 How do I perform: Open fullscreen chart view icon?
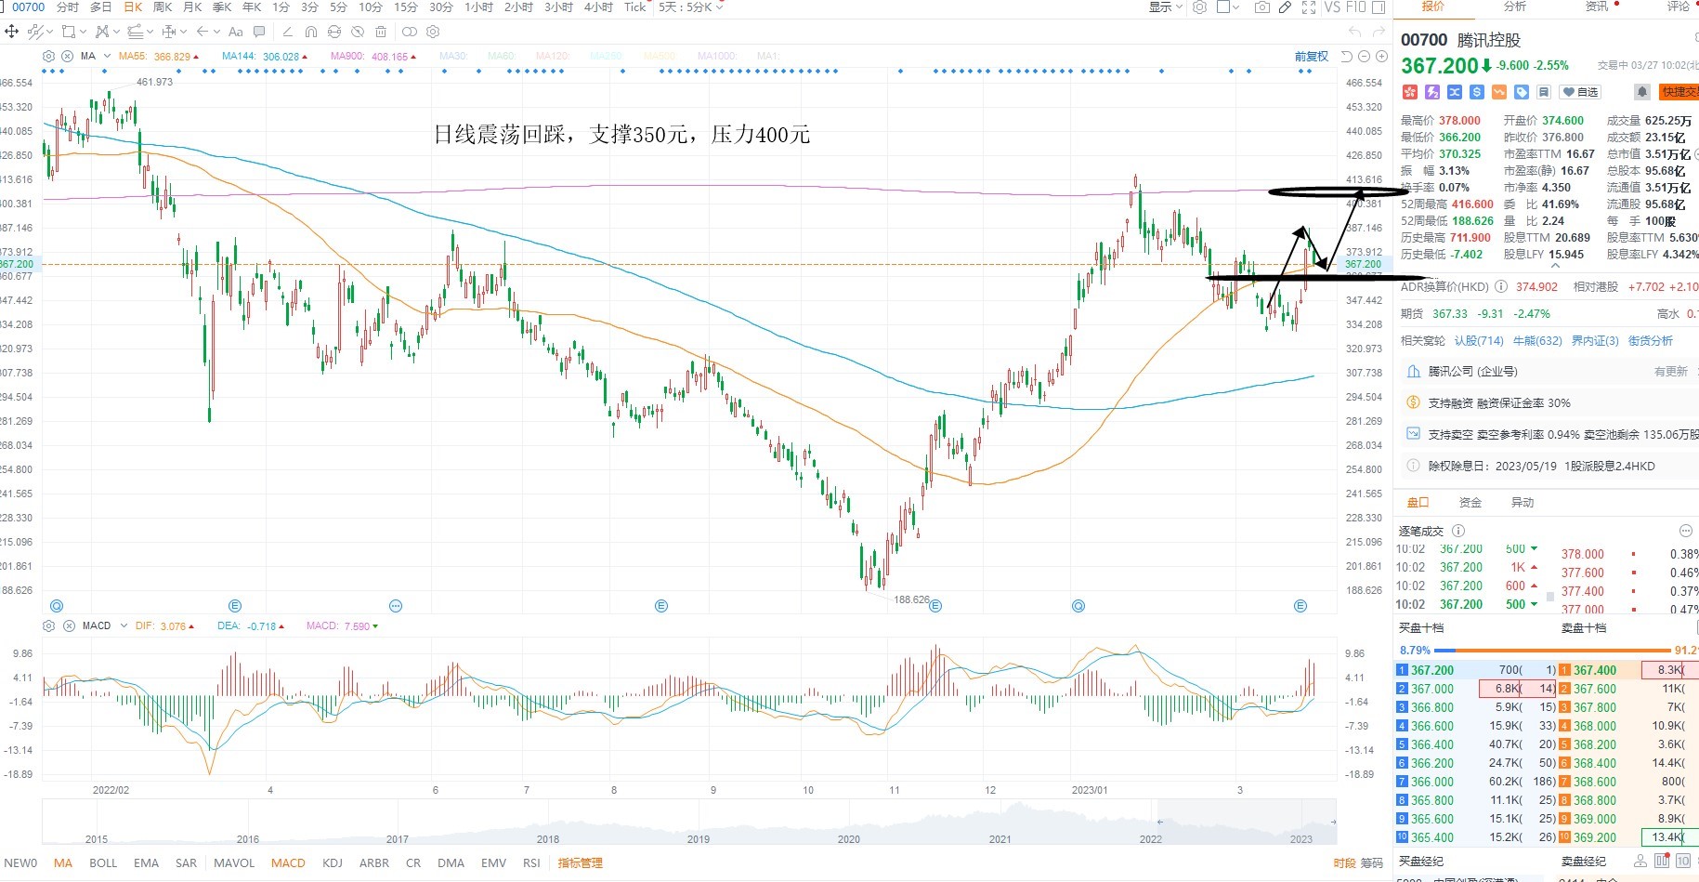(1308, 7)
